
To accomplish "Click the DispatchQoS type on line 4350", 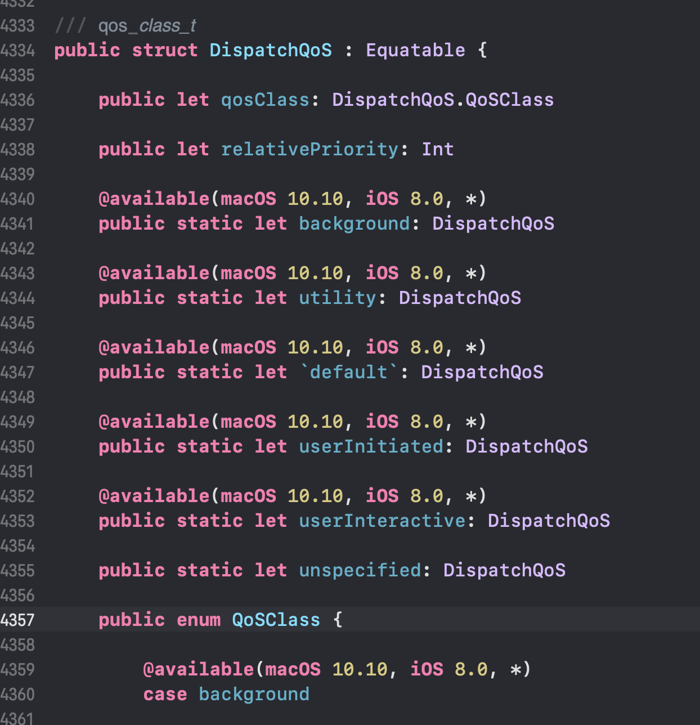I will [x=527, y=446].
